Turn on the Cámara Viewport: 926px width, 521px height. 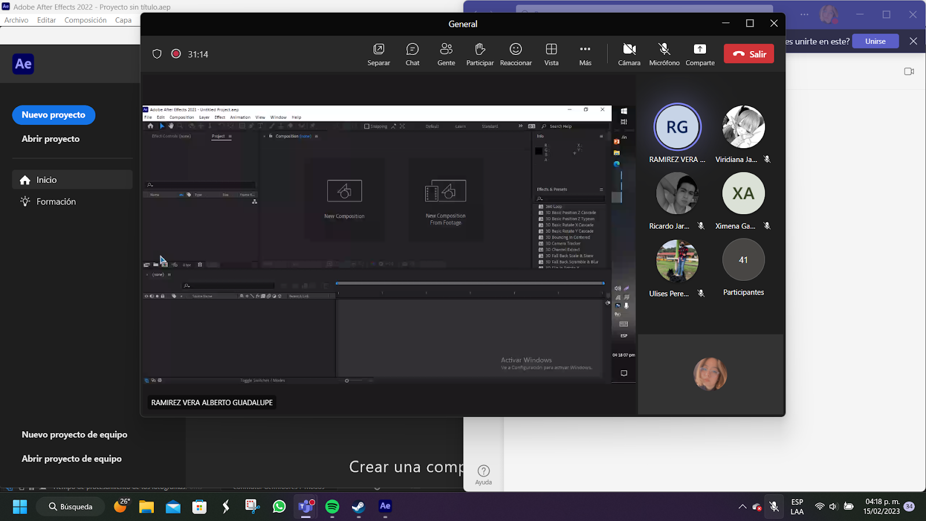point(629,54)
